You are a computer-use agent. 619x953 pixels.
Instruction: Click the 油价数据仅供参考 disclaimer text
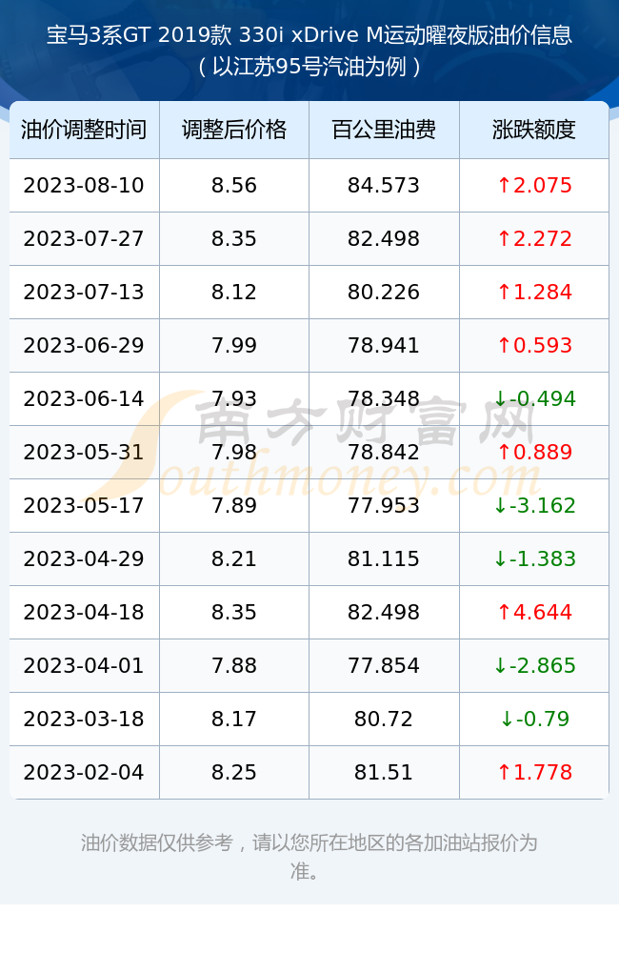click(x=309, y=857)
